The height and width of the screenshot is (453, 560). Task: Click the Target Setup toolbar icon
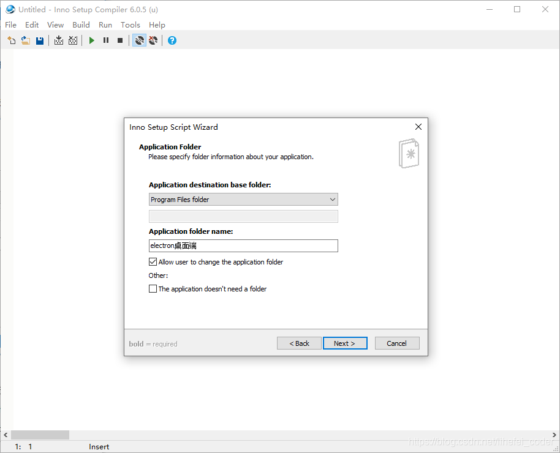pyautogui.click(x=139, y=40)
